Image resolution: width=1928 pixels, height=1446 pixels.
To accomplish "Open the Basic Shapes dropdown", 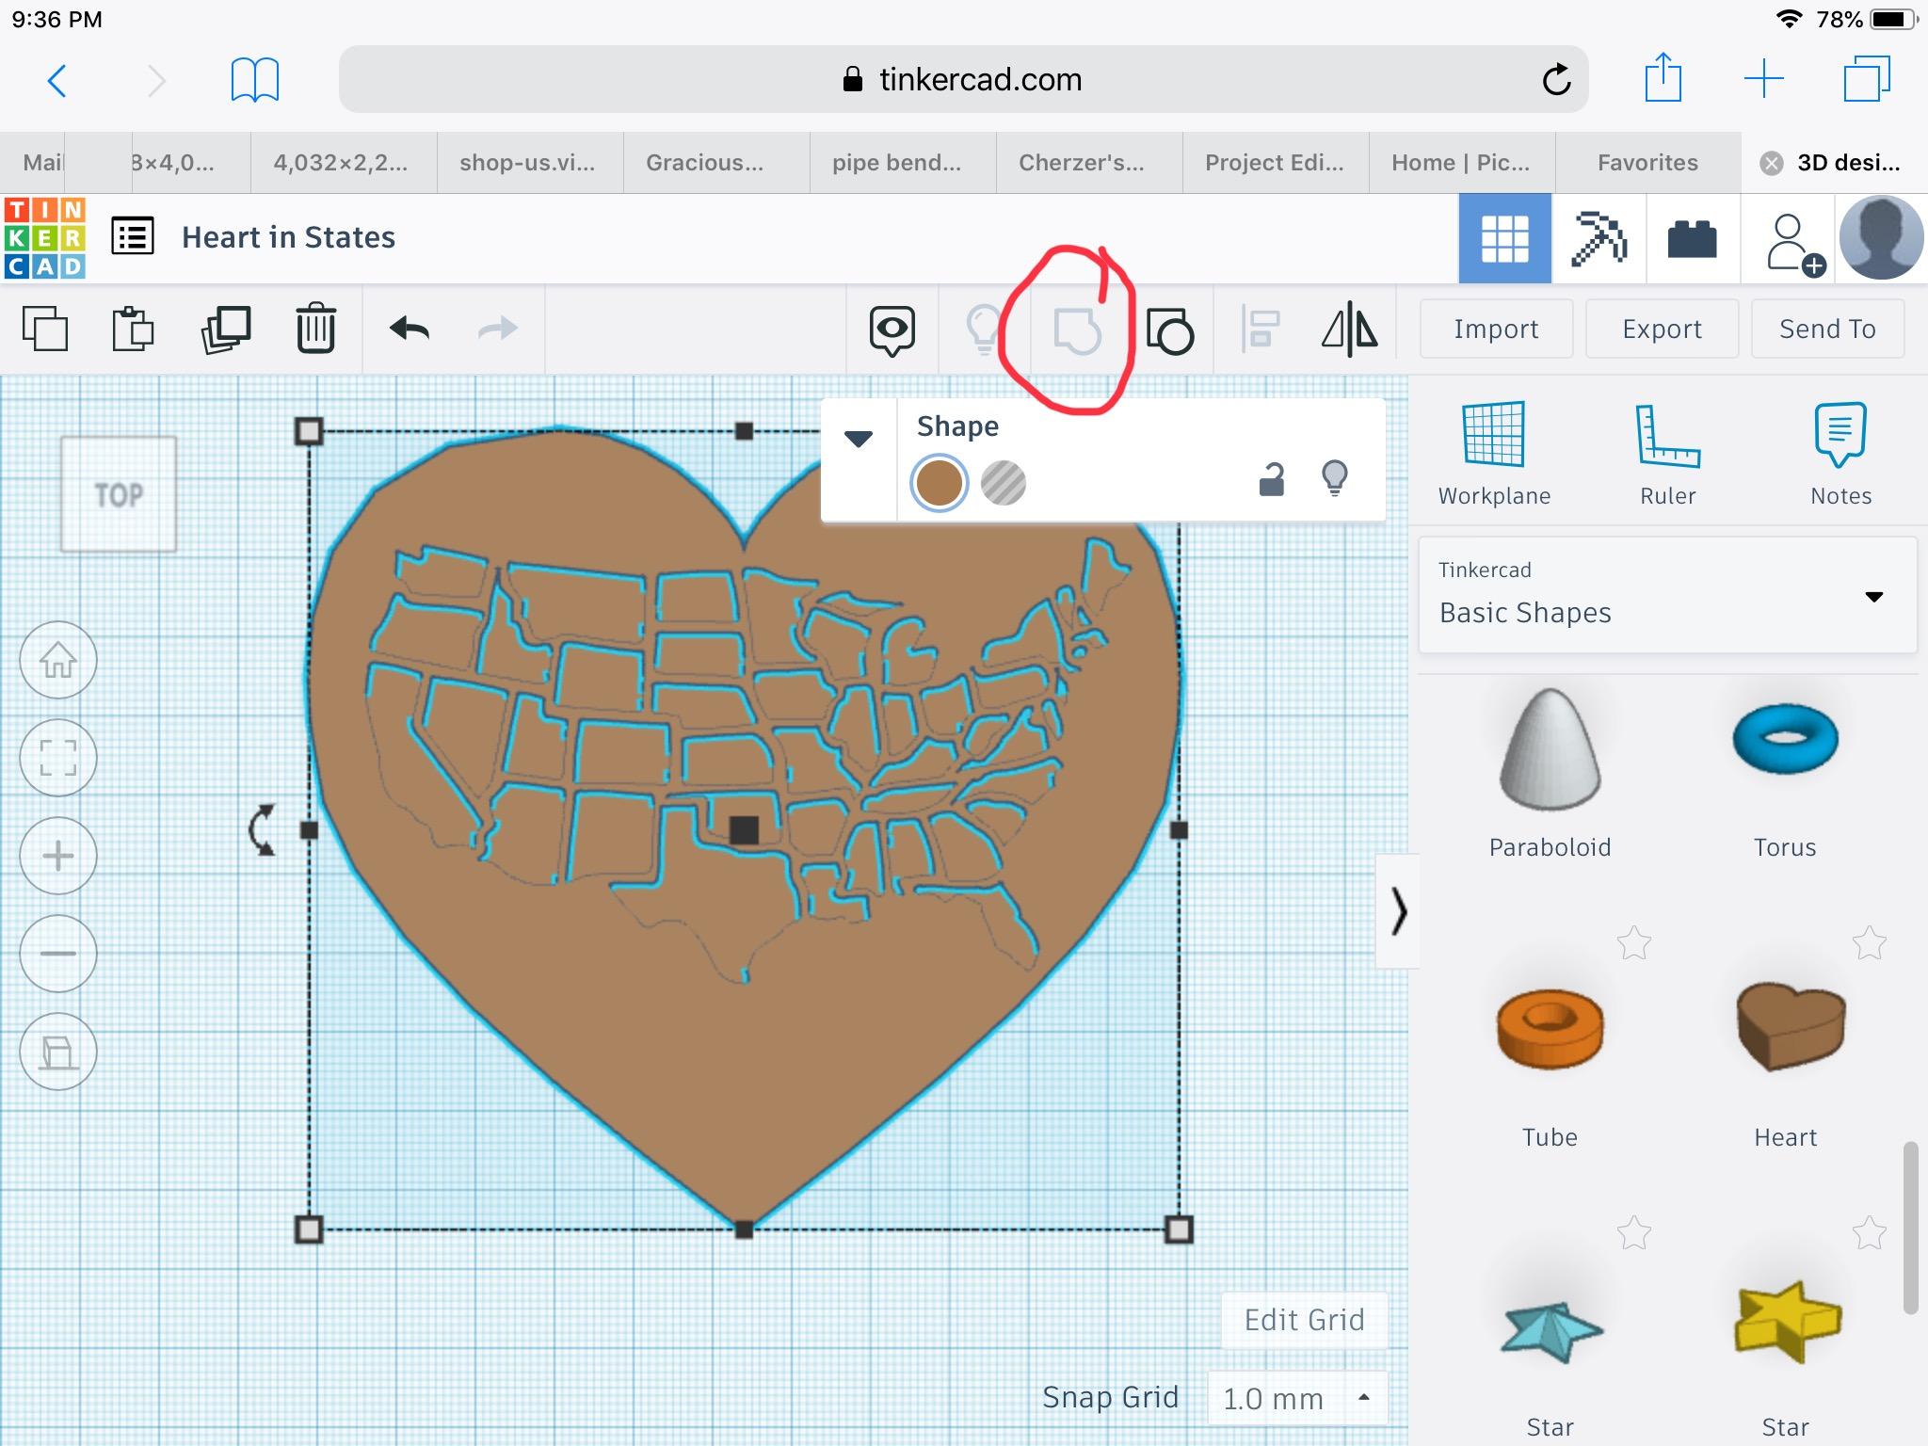I will [x=1667, y=596].
